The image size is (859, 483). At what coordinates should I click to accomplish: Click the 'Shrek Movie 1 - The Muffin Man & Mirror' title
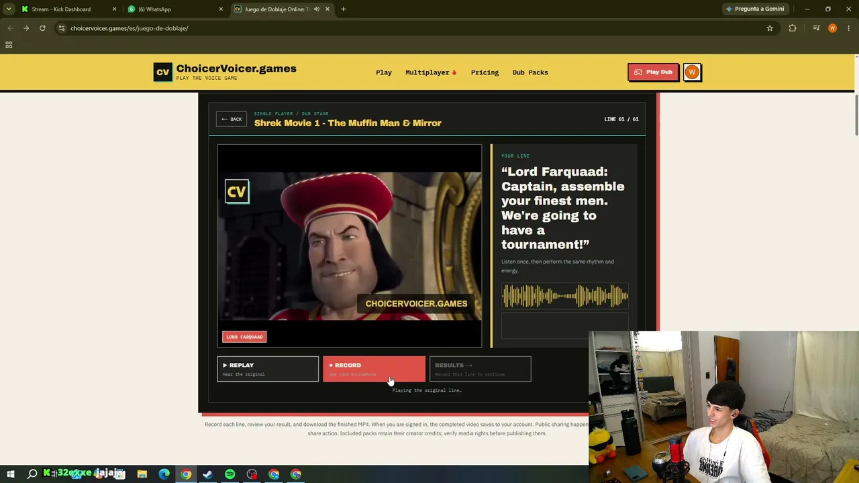point(348,123)
